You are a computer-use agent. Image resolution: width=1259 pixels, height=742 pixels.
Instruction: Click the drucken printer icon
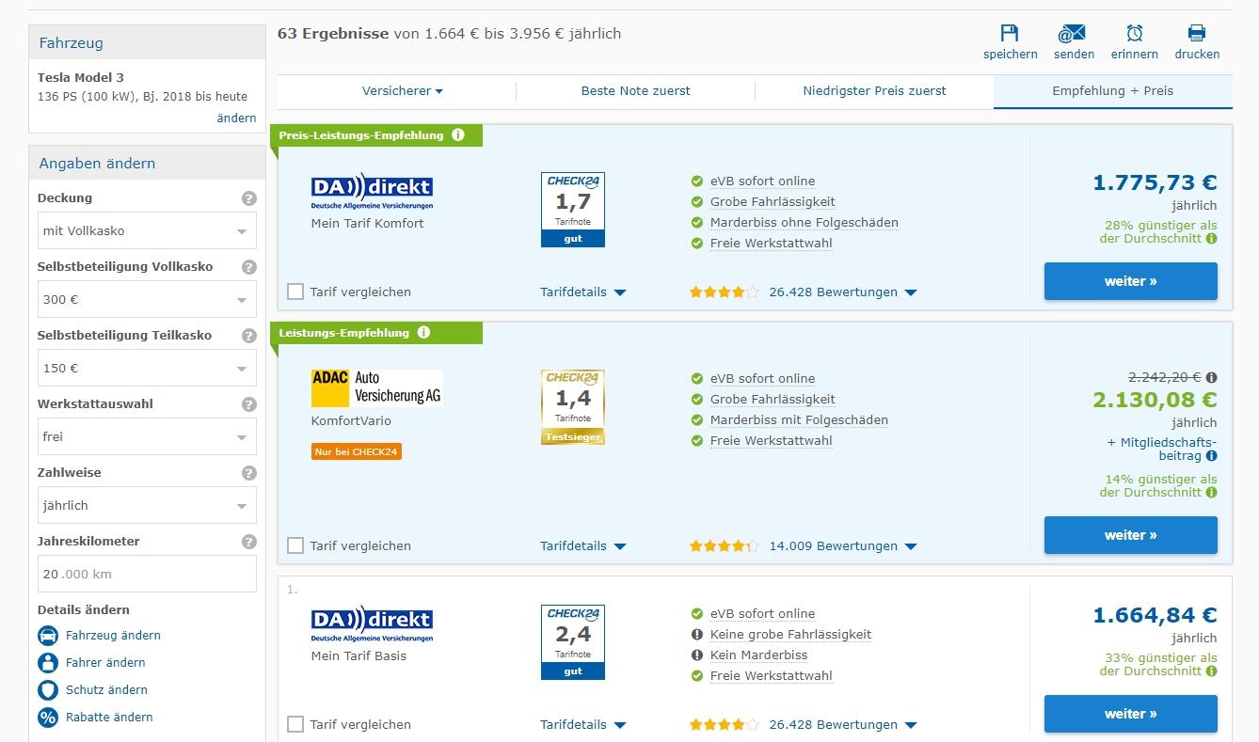(1197, 33)
